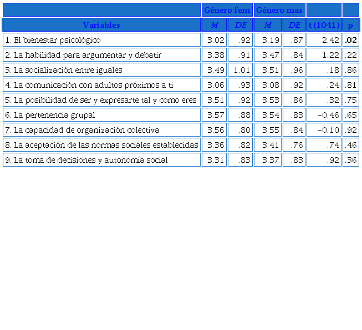Select the 'Género fem' header cell
This screenshot has width=362, height=330.
(x=227, y=10)
